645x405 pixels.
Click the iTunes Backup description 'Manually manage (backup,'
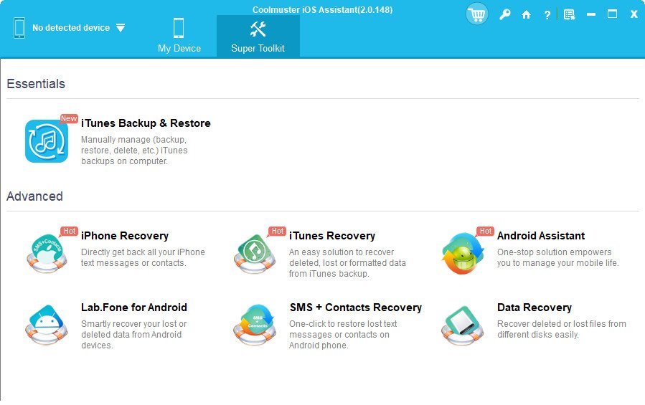[x=133, y=139]
